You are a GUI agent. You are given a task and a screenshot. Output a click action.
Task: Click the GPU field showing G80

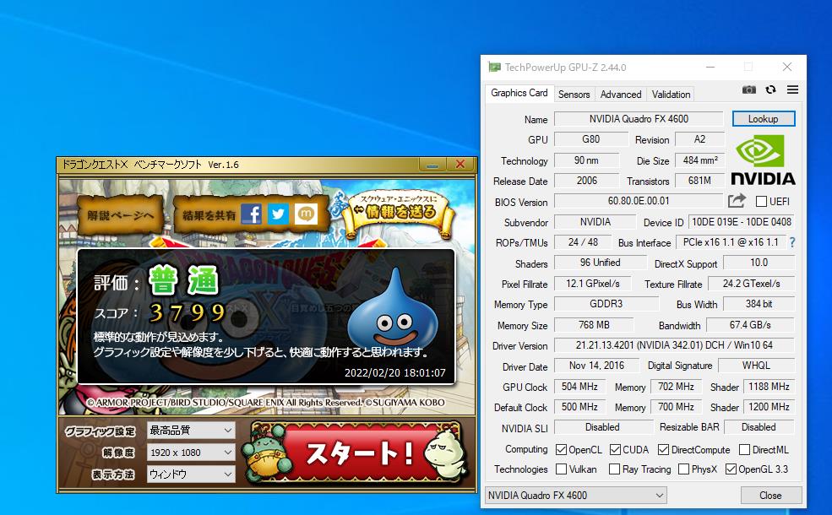[x=590, y=139]
